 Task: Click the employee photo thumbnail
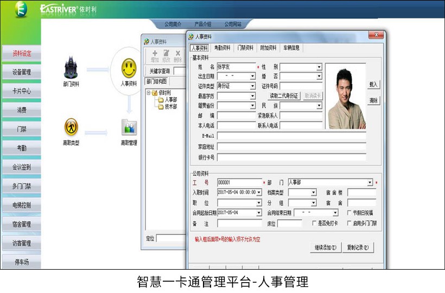(x=345, y=97)
